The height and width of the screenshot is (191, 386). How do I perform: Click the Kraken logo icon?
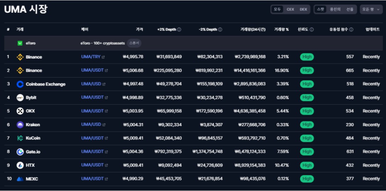[x=20, y=125]
